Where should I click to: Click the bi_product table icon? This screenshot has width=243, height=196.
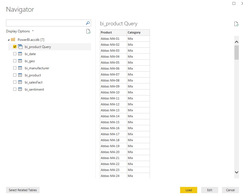(x=20, y=75)
